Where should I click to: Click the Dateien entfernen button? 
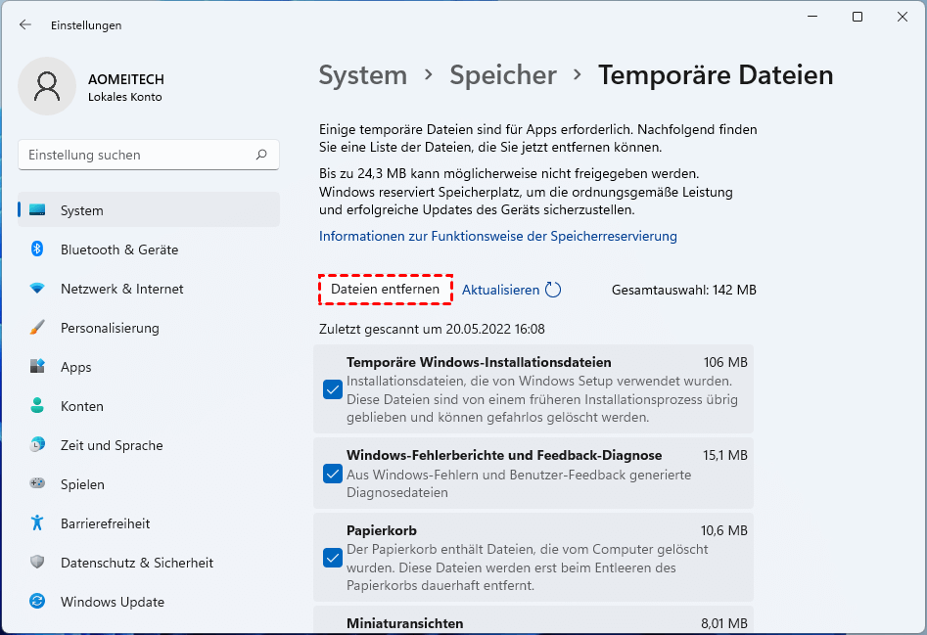coord(386,290)
